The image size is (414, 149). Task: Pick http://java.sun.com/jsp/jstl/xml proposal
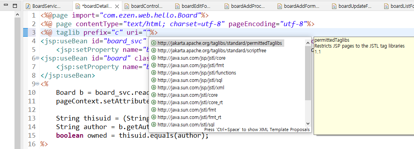pyautogui.click(x=191, y=87)
